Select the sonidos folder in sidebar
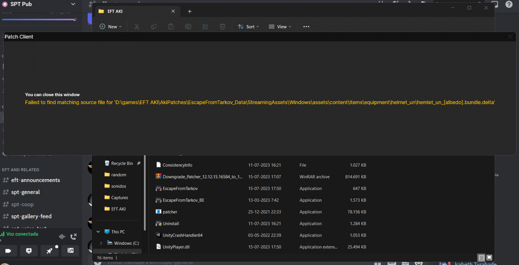Image resolution: width=519 pixels, height=265 pixels. tap(118, 186)
